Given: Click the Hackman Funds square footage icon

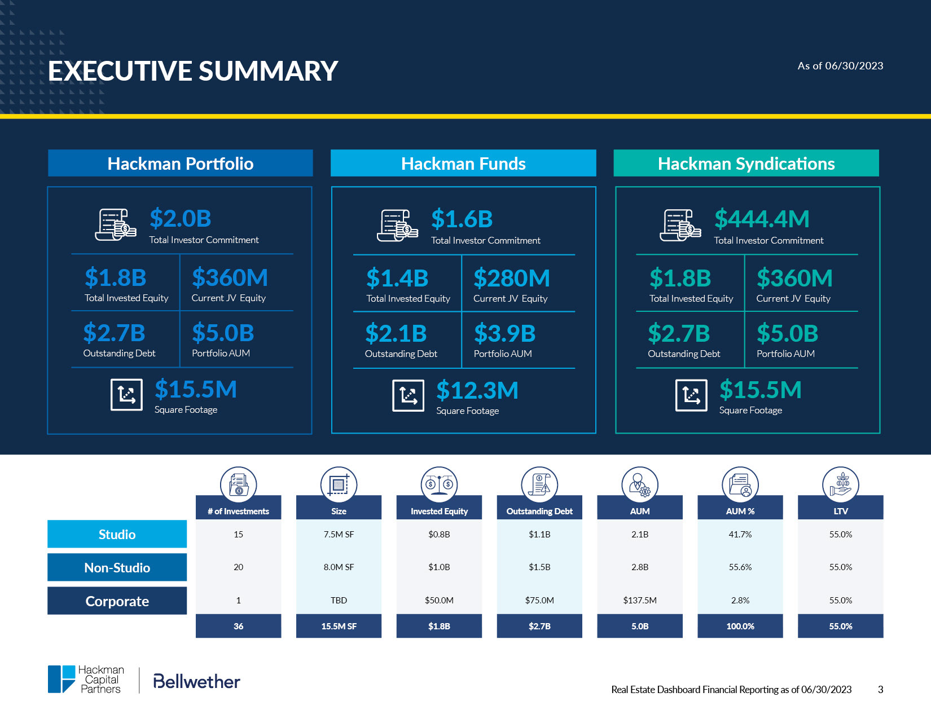Looking at the screenshot, I should coord(408,396).
